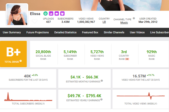Click the Estimated Yearly Earnings help icon
This screenshot has width=169, height=112.
101,100
